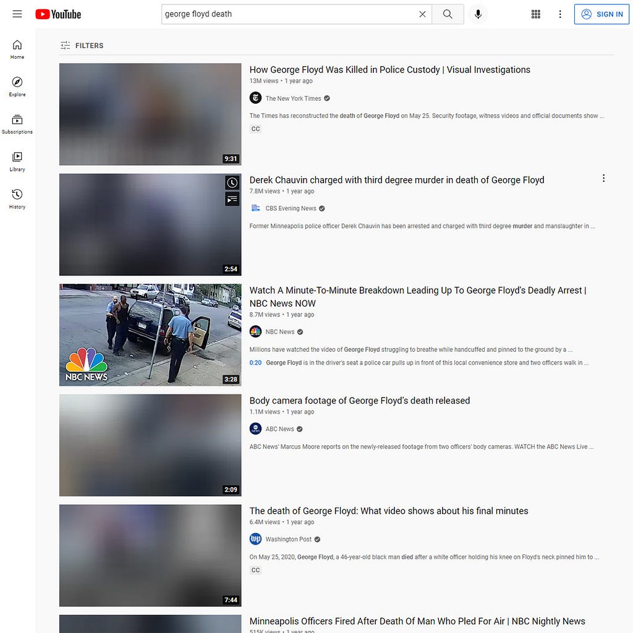Click the Washington Post channel avatar
This screenshot has width=633, height=633.
click(255, 538)
